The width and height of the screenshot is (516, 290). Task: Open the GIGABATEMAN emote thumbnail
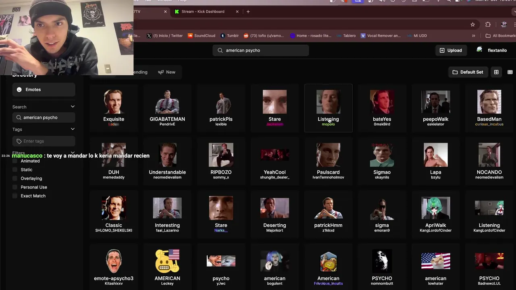167,102
